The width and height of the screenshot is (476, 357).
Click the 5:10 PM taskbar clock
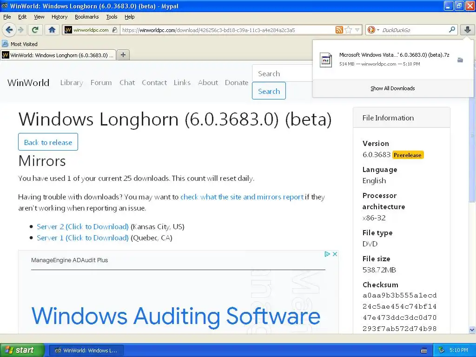pyautogui.click(x=459, y=350)
